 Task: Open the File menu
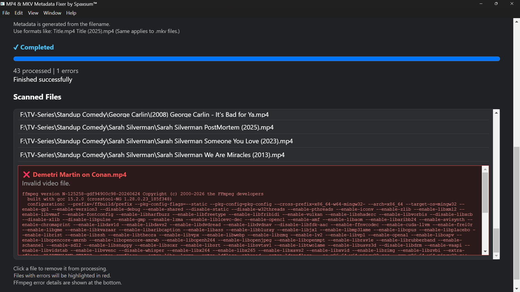pos(6,13)
